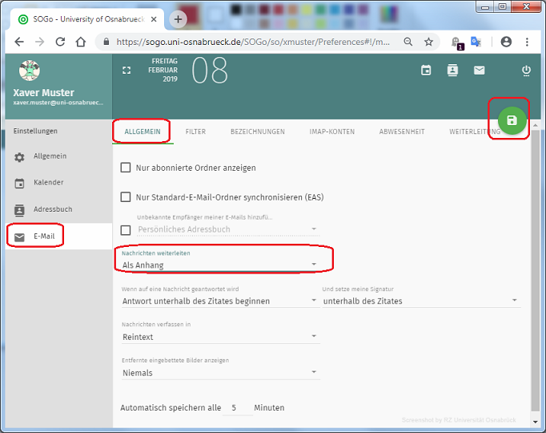Click the green save floating button

coord(512,120)
